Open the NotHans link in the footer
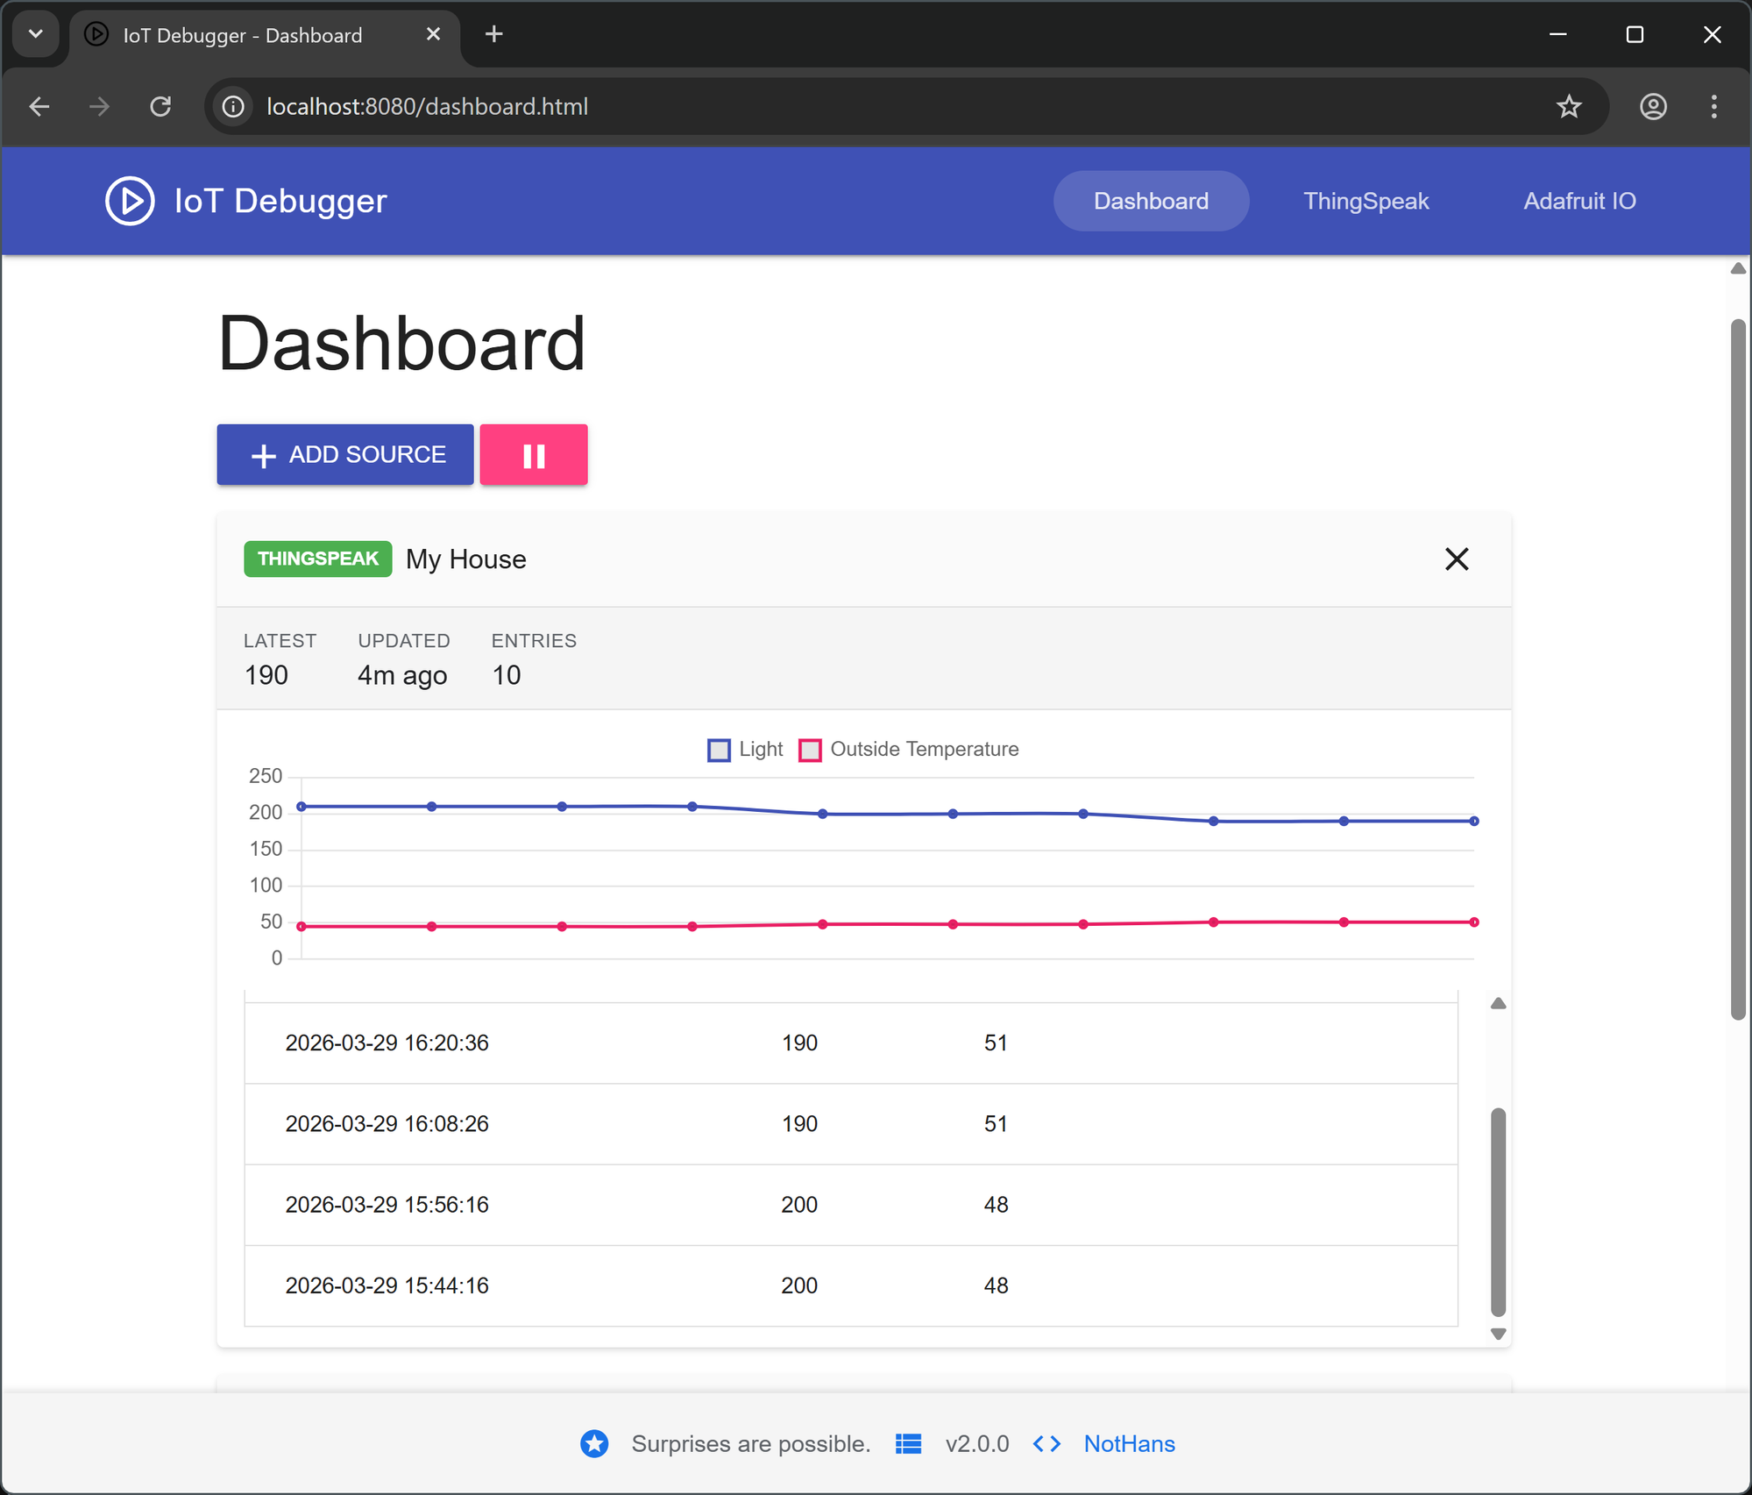 pyautogui.click(x=1129, y=1443)
